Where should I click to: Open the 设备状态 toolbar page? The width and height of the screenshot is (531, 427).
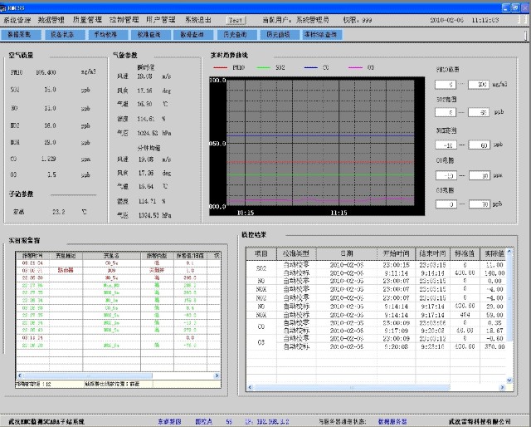[62, 35]
